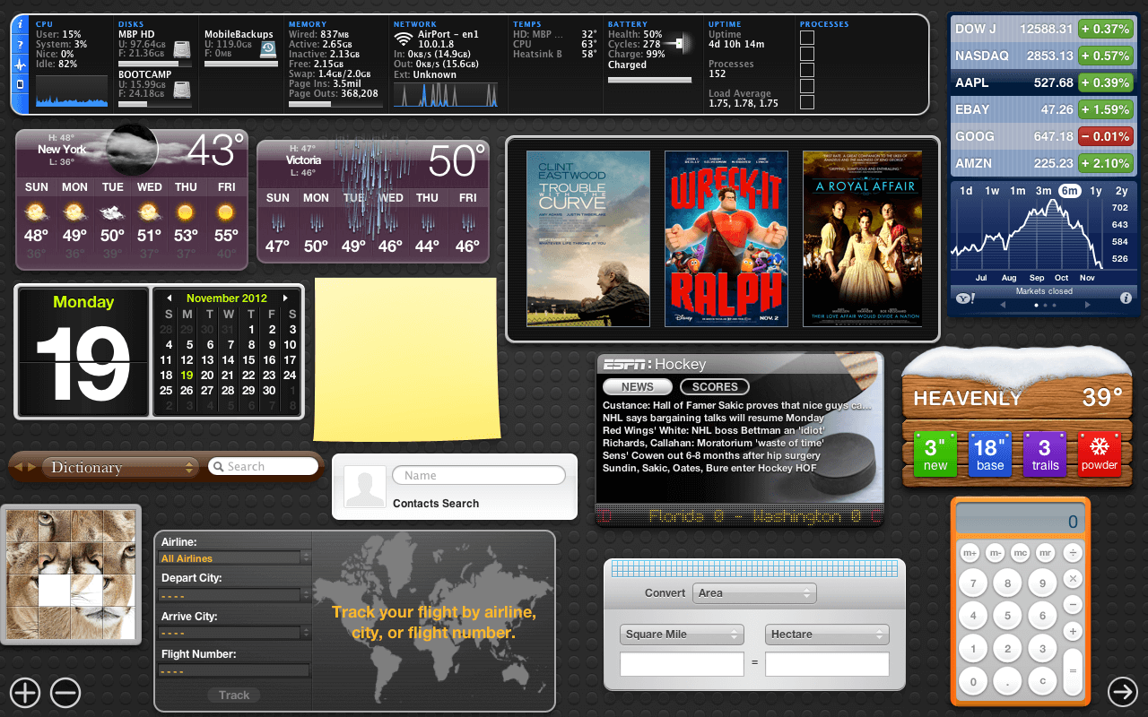Check the third Processes checkbox
Screen dimensions: 1148x717
pos(807,70)
